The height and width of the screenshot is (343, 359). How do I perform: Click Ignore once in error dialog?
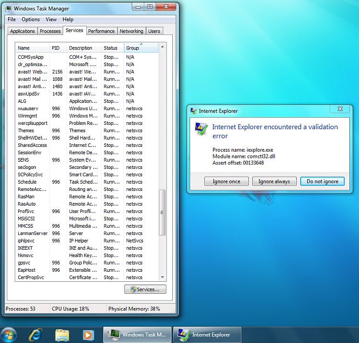click(226, 181)
